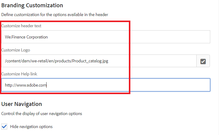Click "Product_catalog.jpg" in the logo path

coord(90,61)
